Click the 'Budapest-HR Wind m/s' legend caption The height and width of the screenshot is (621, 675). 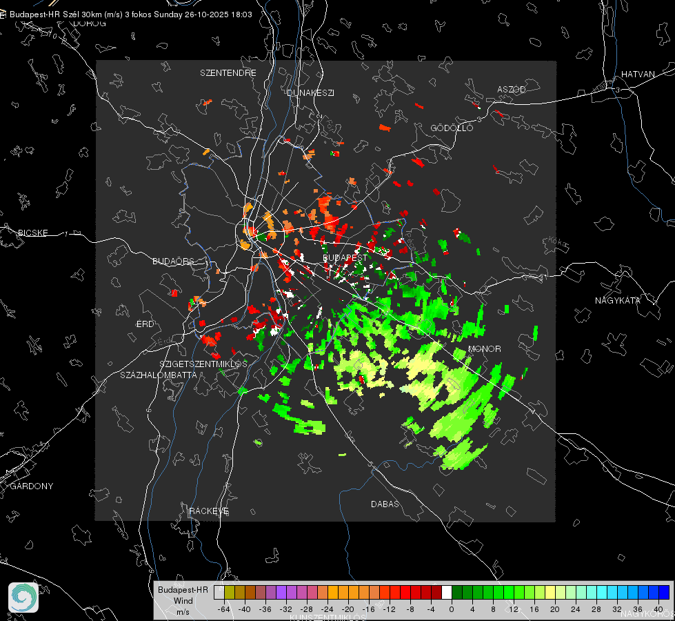click(183, 601)
